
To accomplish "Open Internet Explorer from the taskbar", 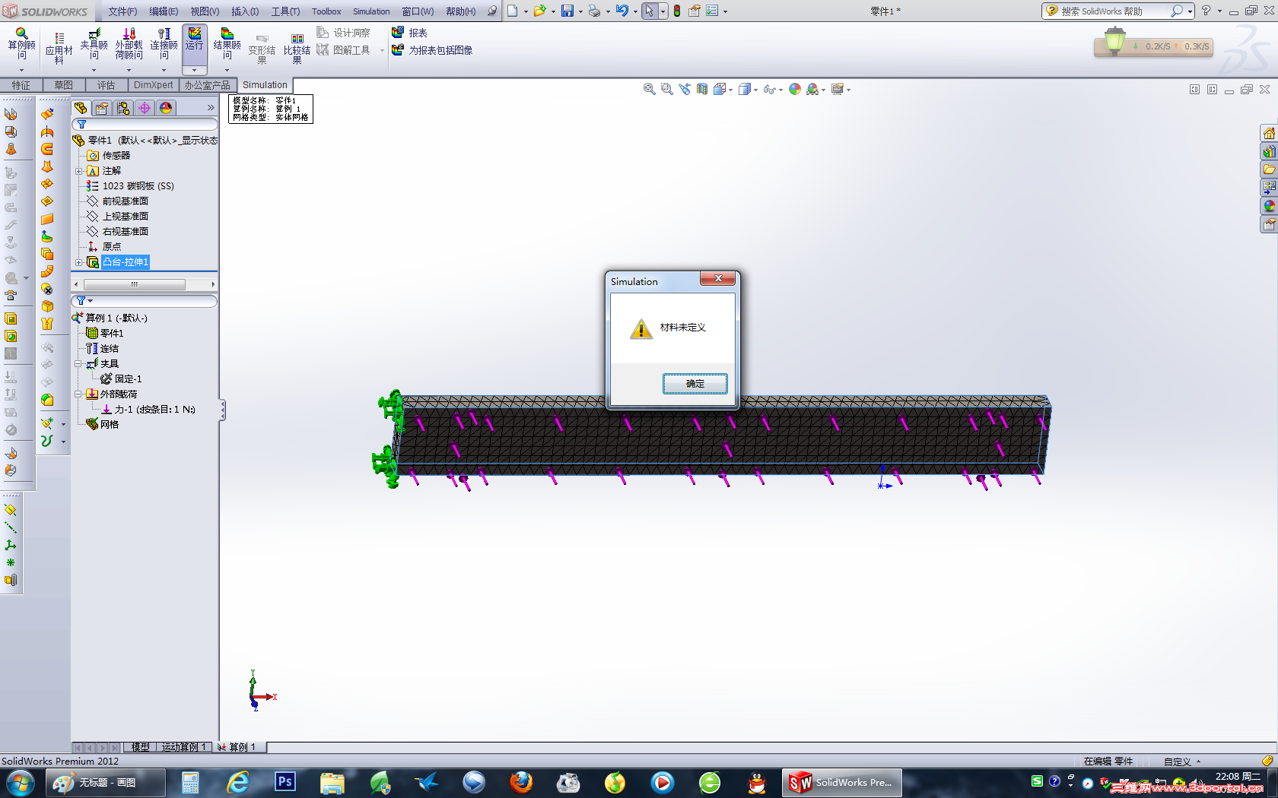I will (238, 782).
